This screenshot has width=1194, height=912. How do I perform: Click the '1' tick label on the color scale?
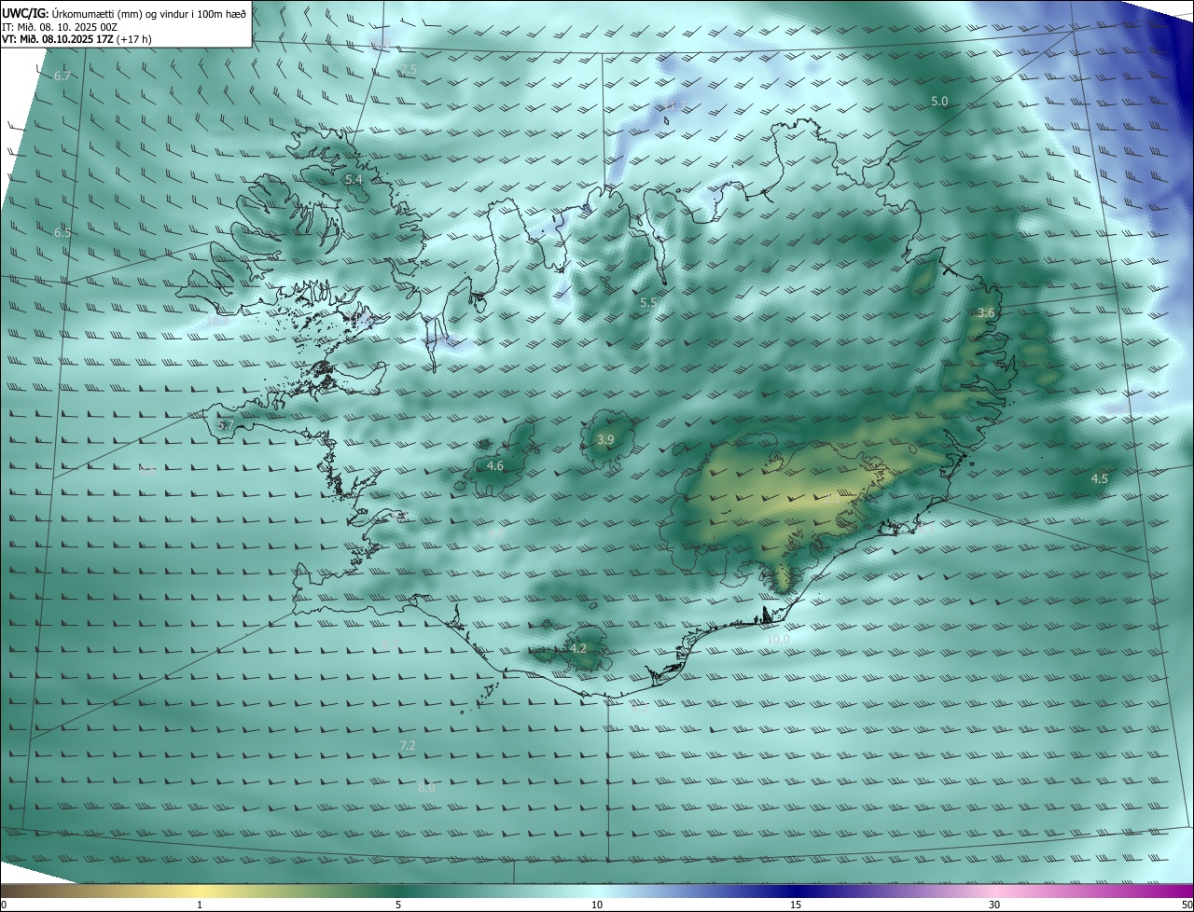[x=200, y=905]
